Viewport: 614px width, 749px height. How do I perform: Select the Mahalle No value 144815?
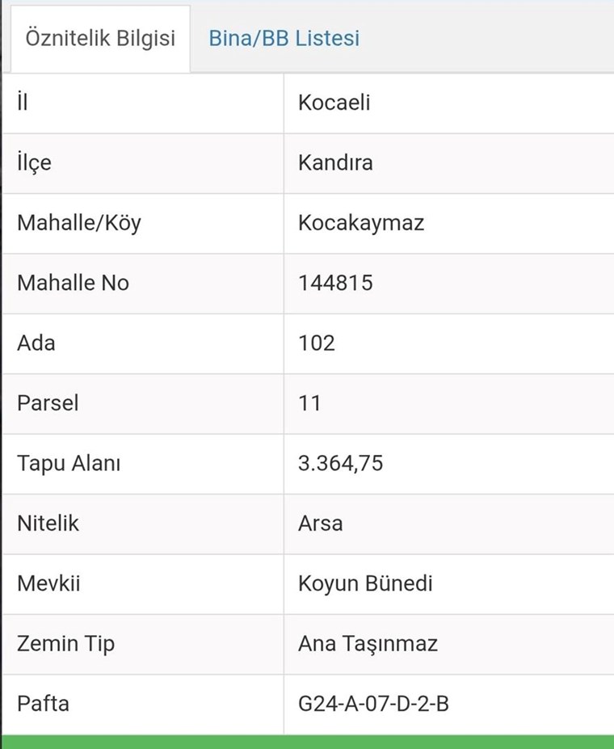pos(335,283)
